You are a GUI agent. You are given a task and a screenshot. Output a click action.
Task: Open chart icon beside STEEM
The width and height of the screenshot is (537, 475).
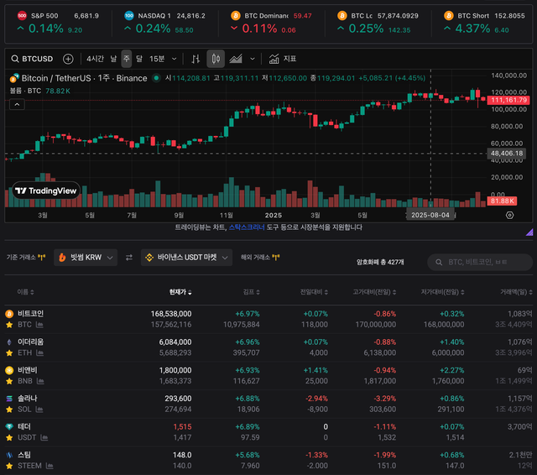pyautogui.click(x=50, y=466)
